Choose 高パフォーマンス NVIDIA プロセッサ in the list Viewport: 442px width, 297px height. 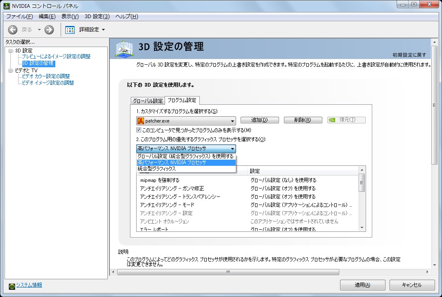186,163
